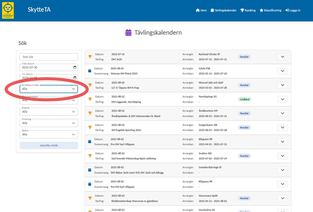Click calendar icon of Pre-SM Syd row with Anmälan 2025-04-01
The height and width of the screenshot is (212, 313).
[90, 141]
